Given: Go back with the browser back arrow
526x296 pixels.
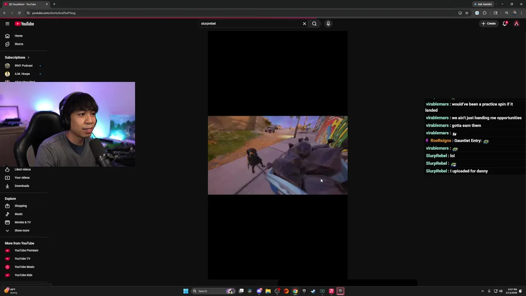Looking at the screenshot, I should click(x=5, y=13).
